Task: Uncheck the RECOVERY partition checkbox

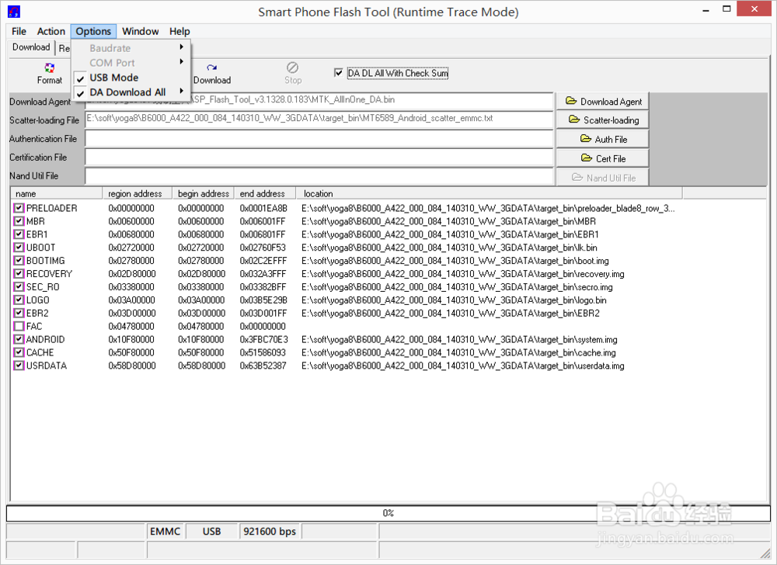Action: (x=19, y=274)
